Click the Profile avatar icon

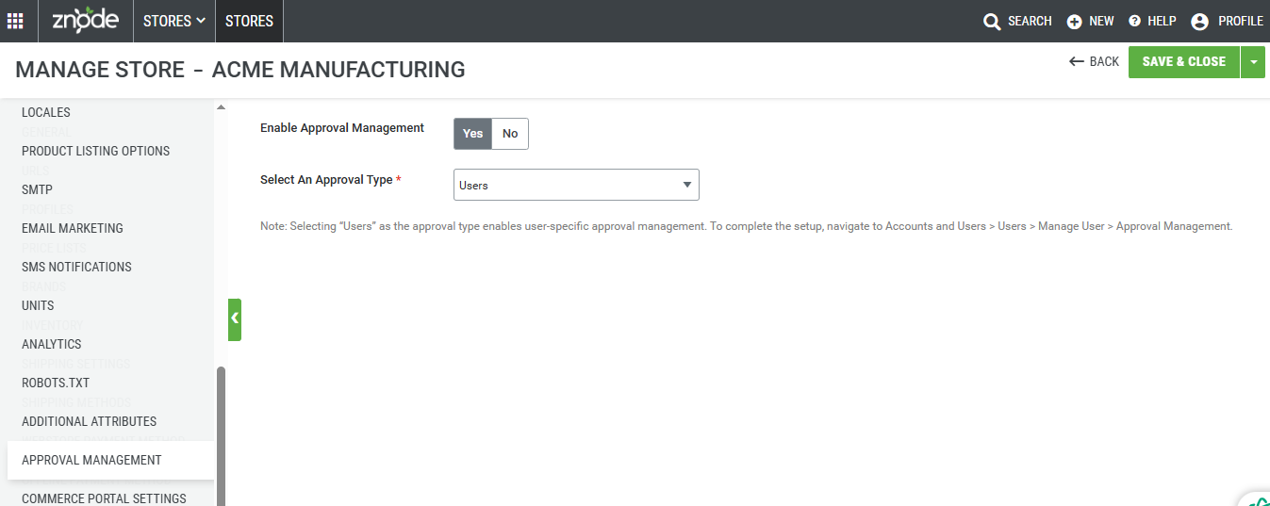(1199, 22)
